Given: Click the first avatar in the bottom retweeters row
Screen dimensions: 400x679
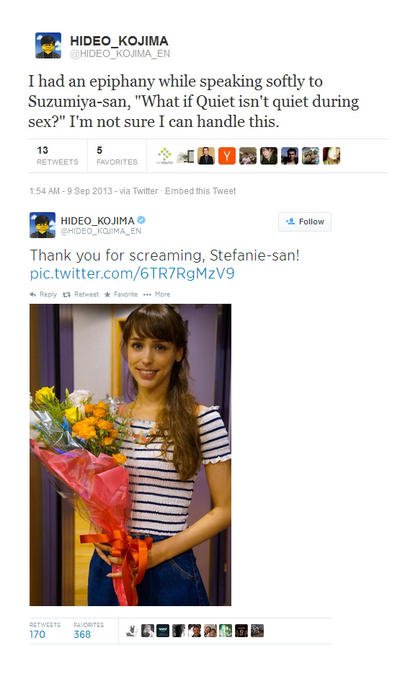Looking at the screenshot, I should 131,631.
